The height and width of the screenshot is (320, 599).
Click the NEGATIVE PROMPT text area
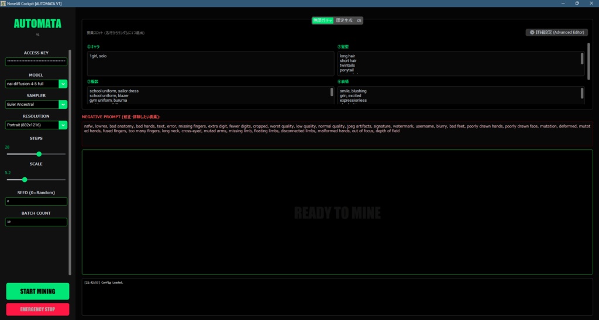click(x=338, y=133)
